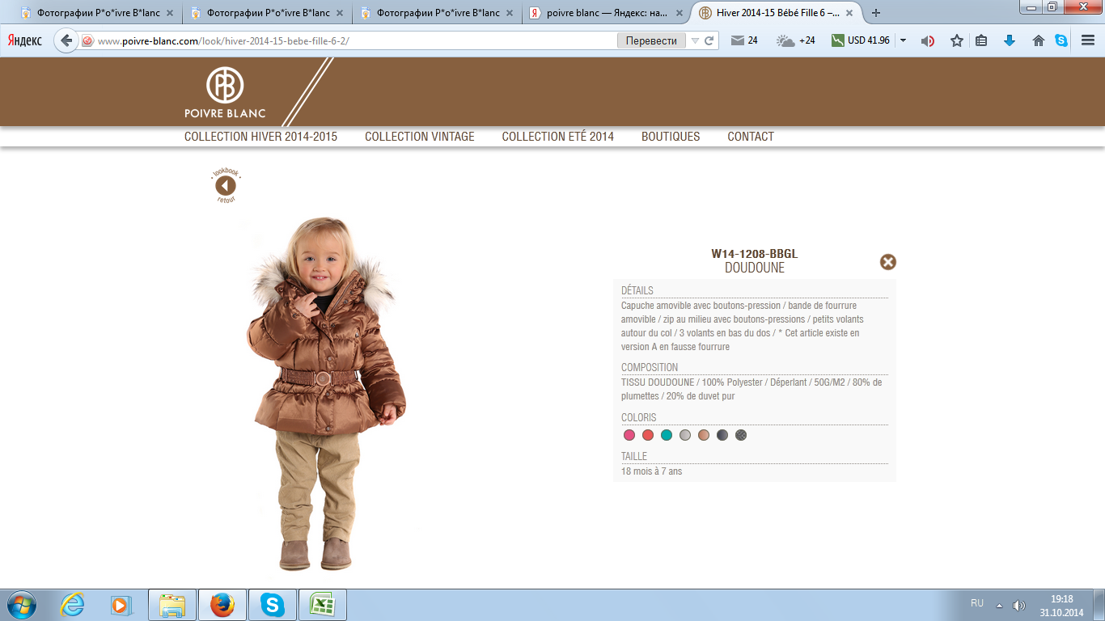
Task: Click the TAILLE section heading
Action: (634, 456)
